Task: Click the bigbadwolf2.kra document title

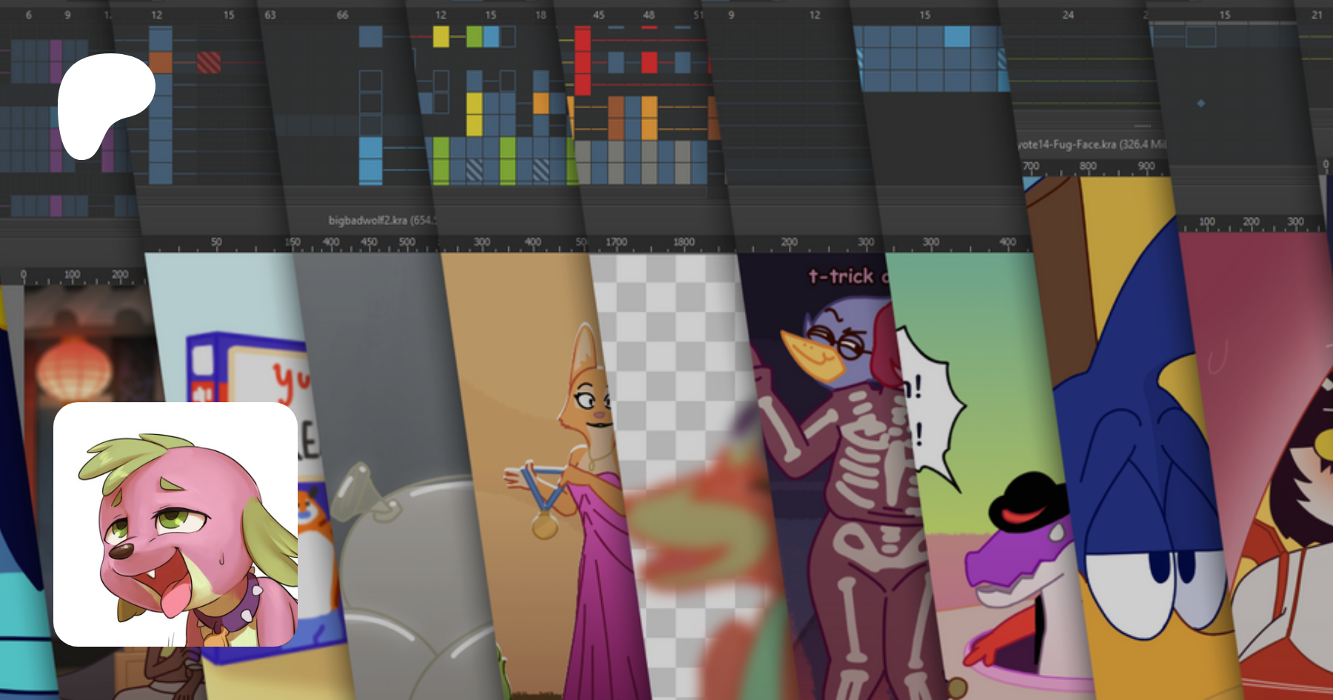Action: coord(381,220)
